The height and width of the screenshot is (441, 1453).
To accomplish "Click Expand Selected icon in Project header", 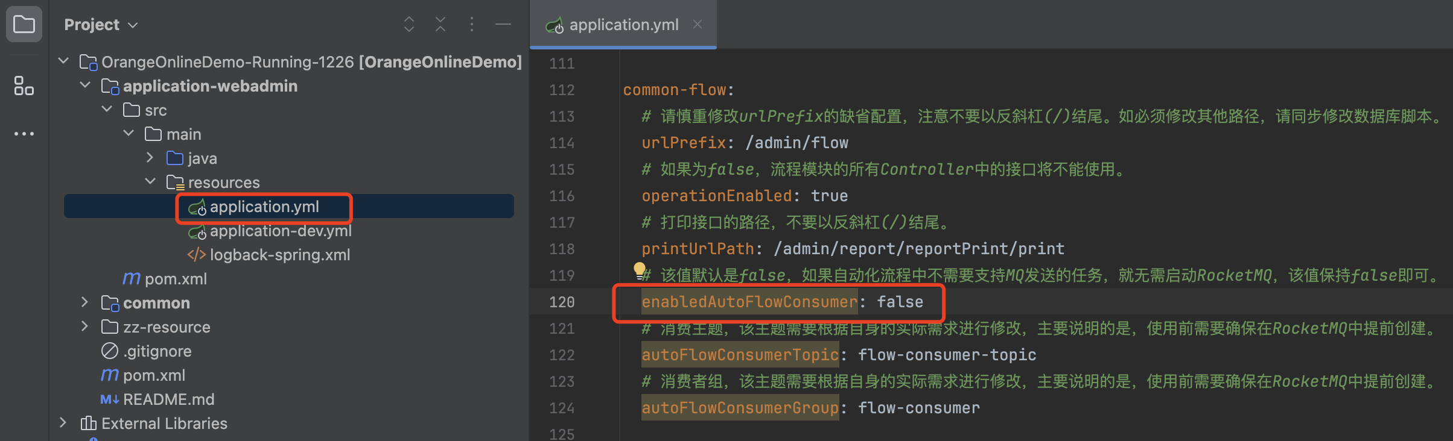I will [409, 24].
